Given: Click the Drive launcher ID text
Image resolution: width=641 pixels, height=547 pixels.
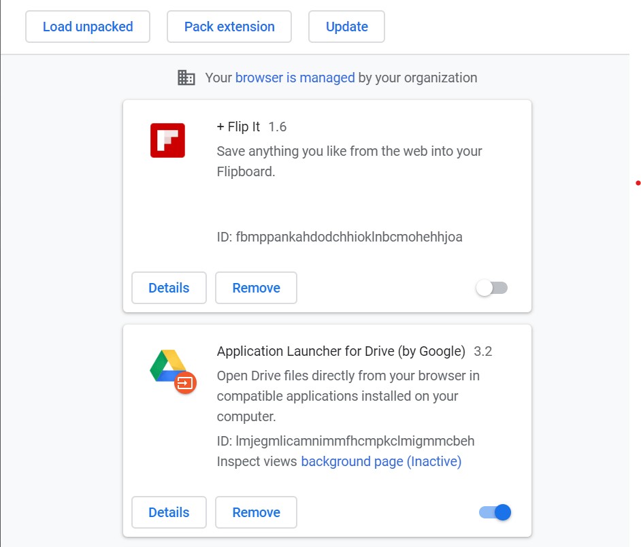Looking at the screenshot, I should point(346,441).
